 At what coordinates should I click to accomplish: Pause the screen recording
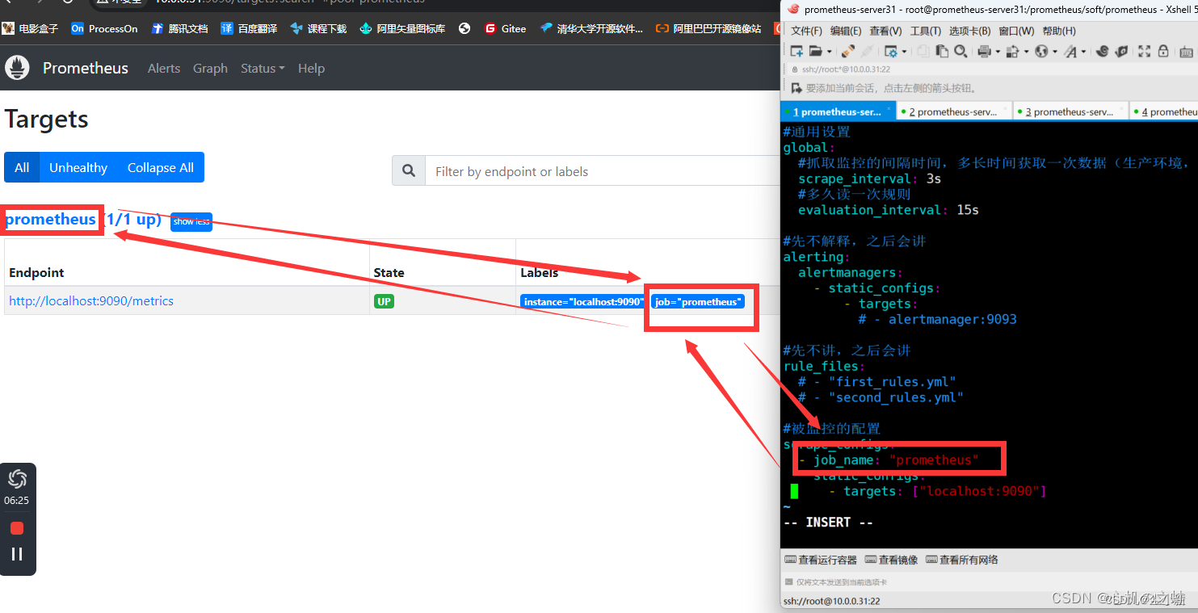pyautogui.click(x=17, y=554)
